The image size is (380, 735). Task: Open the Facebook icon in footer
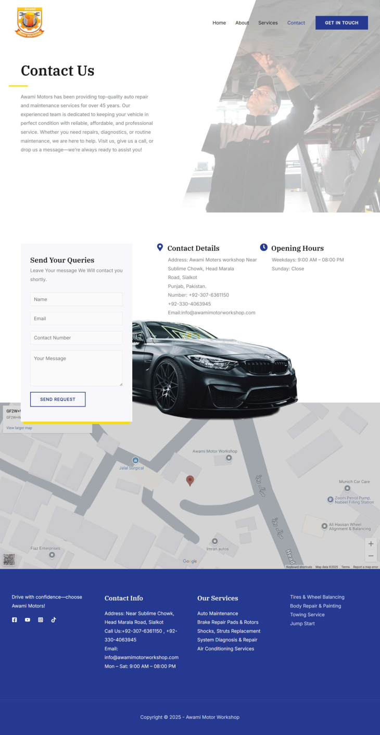click(x=15, y=619)
